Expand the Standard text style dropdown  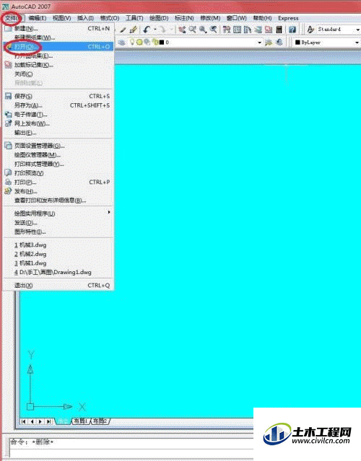click(x=358, y=30)
